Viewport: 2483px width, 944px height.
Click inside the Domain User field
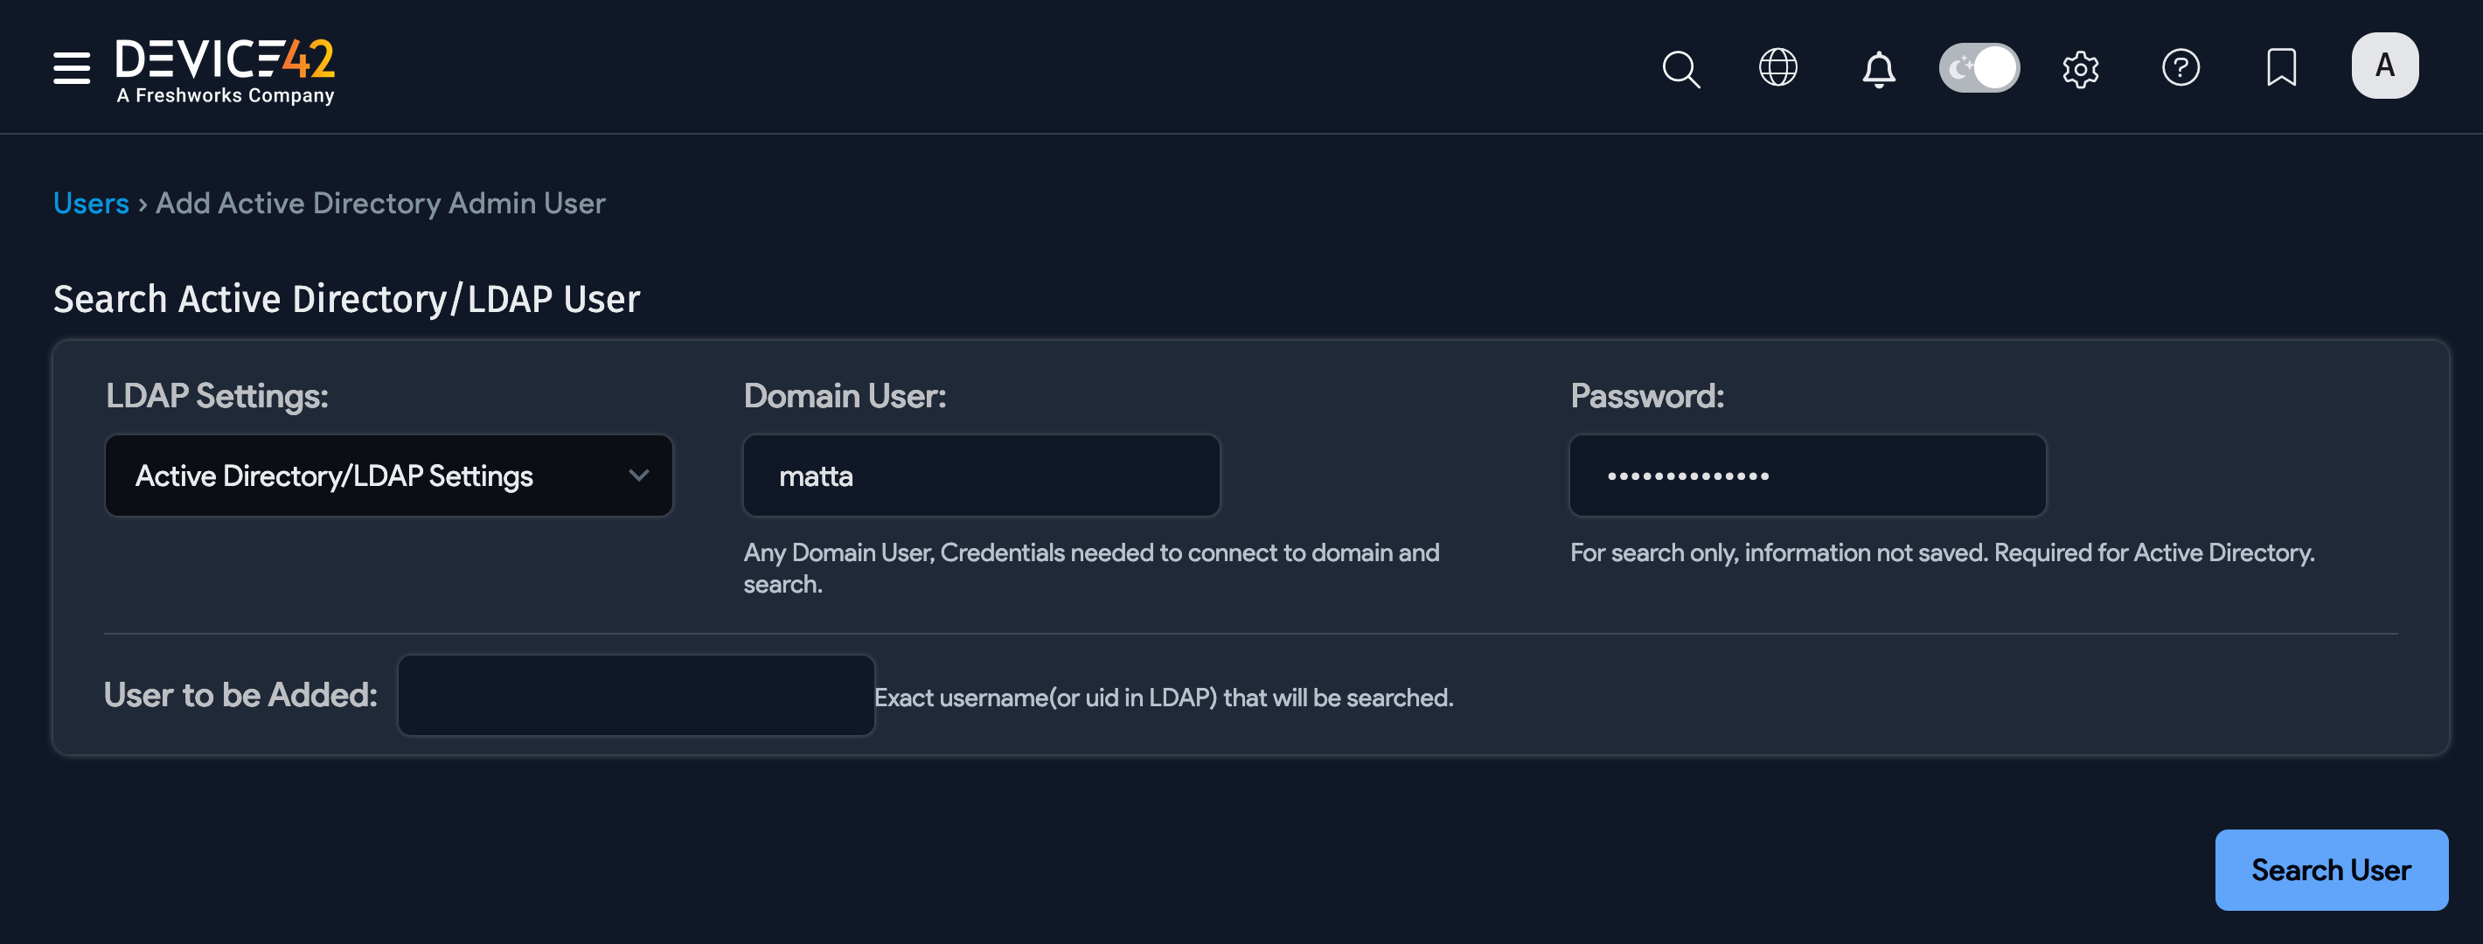pyautogui.click(x=981, y=475)
